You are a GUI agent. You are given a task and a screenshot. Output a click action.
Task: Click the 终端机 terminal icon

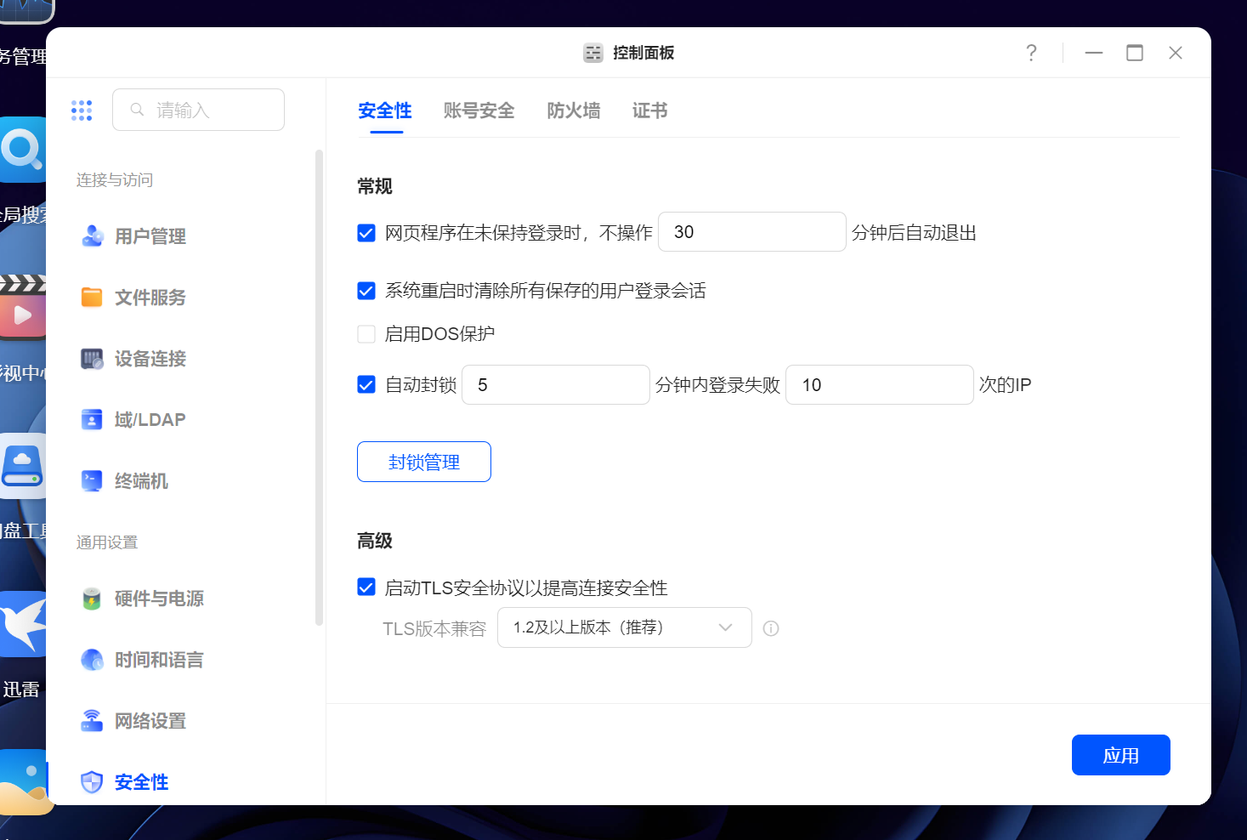pyautogui.click(x=92, y=481)
